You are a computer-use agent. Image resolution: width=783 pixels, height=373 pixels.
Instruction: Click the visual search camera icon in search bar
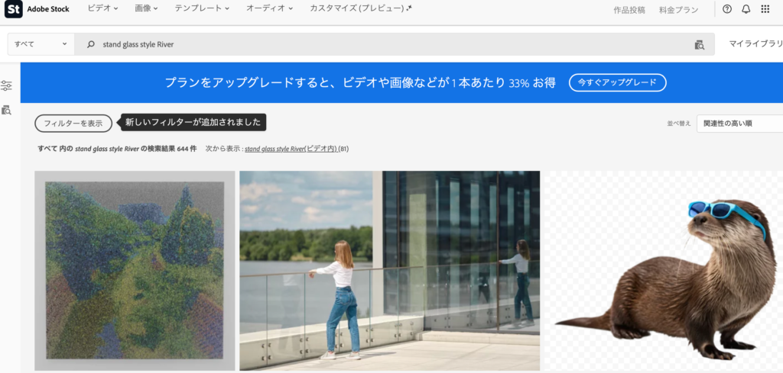point(699,44)
